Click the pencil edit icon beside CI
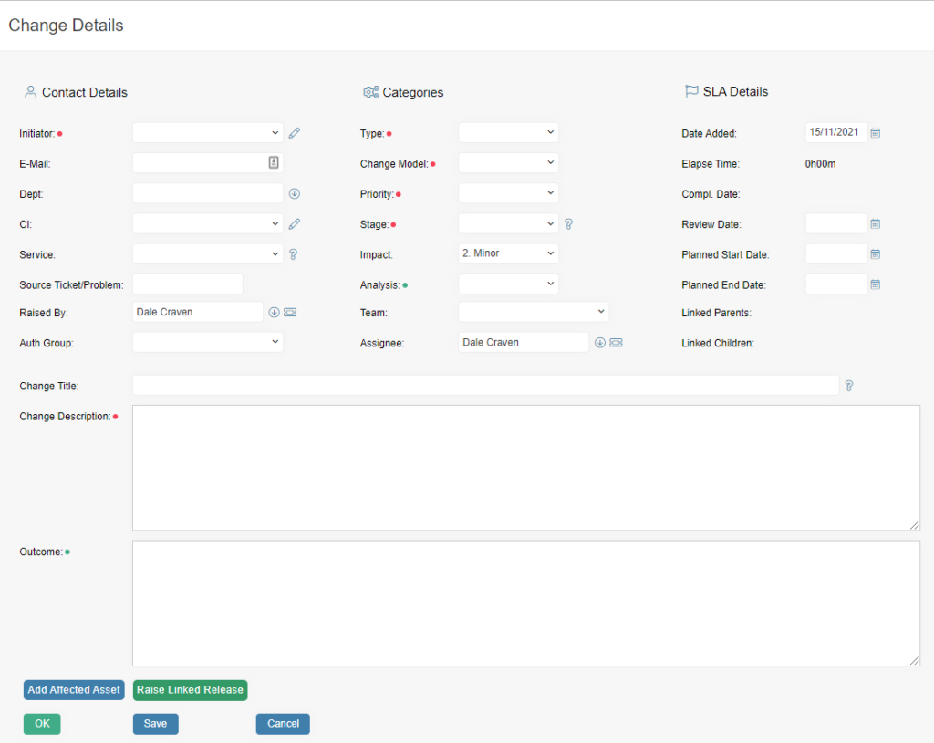This screenshot has height=743, width=934. click(294, 223)
